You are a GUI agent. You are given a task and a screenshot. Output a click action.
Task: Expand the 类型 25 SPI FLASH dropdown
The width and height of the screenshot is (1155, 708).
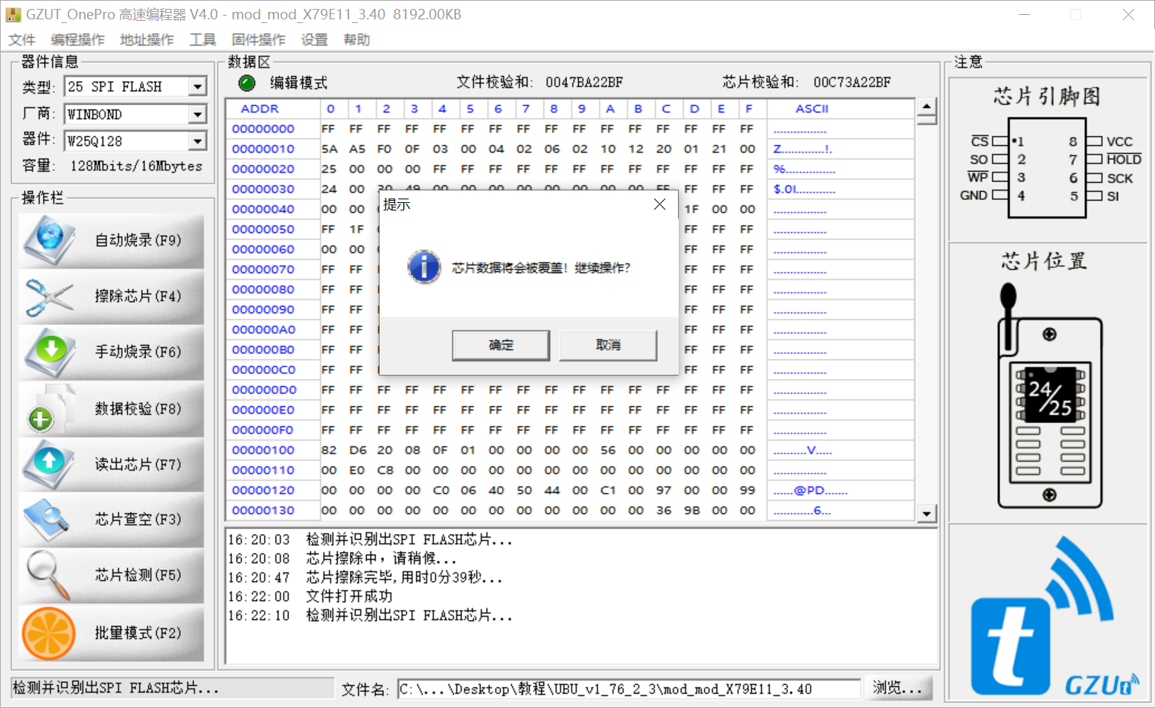click(196, 87)
